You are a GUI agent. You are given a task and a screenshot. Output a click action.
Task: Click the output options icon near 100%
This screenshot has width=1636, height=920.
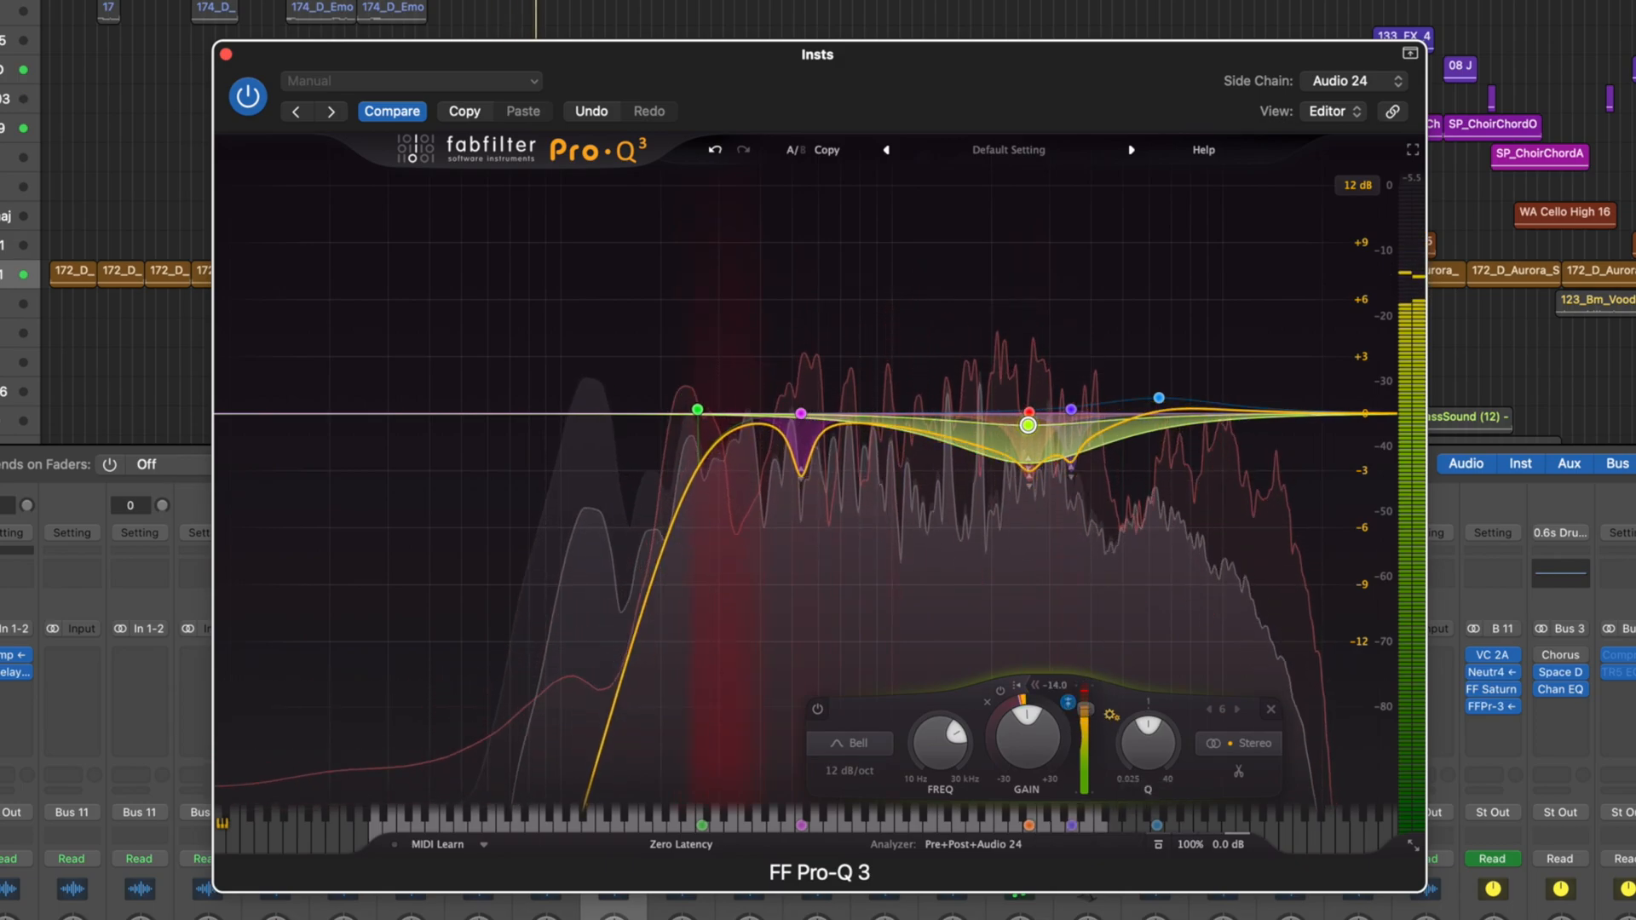(x=1158, y=845)
